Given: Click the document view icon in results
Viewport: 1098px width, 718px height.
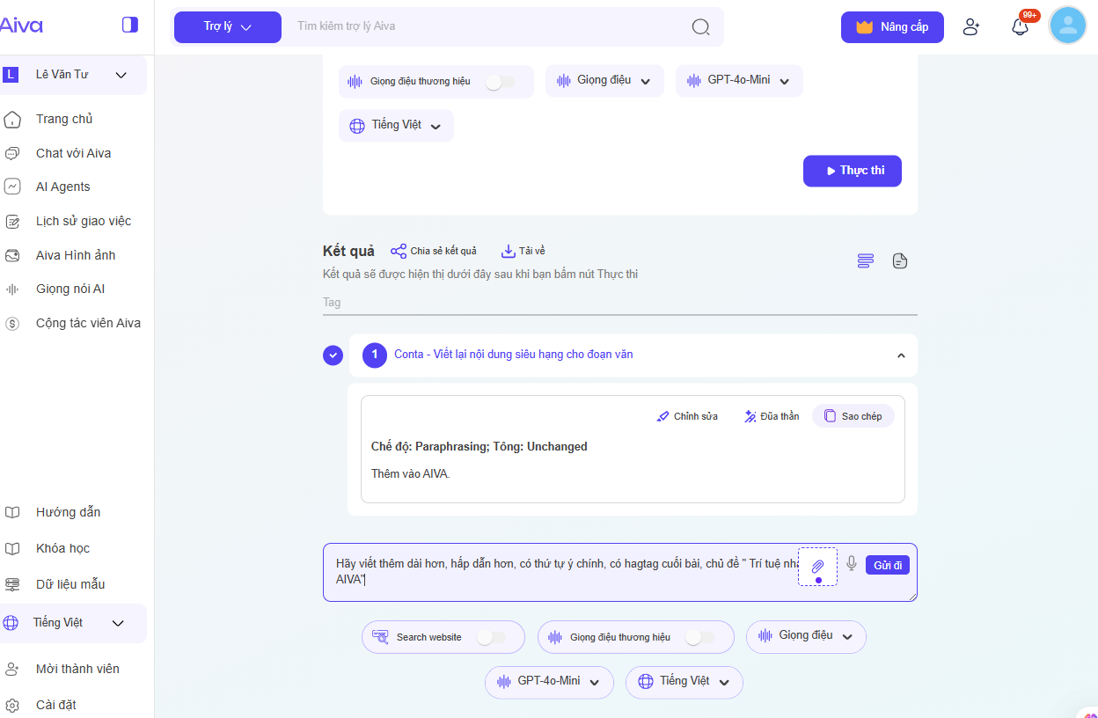Looking at the screenshot, I should pos(899,261).
